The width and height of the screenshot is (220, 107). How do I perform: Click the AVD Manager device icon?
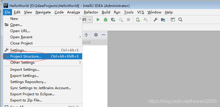(x=138, y=20)
